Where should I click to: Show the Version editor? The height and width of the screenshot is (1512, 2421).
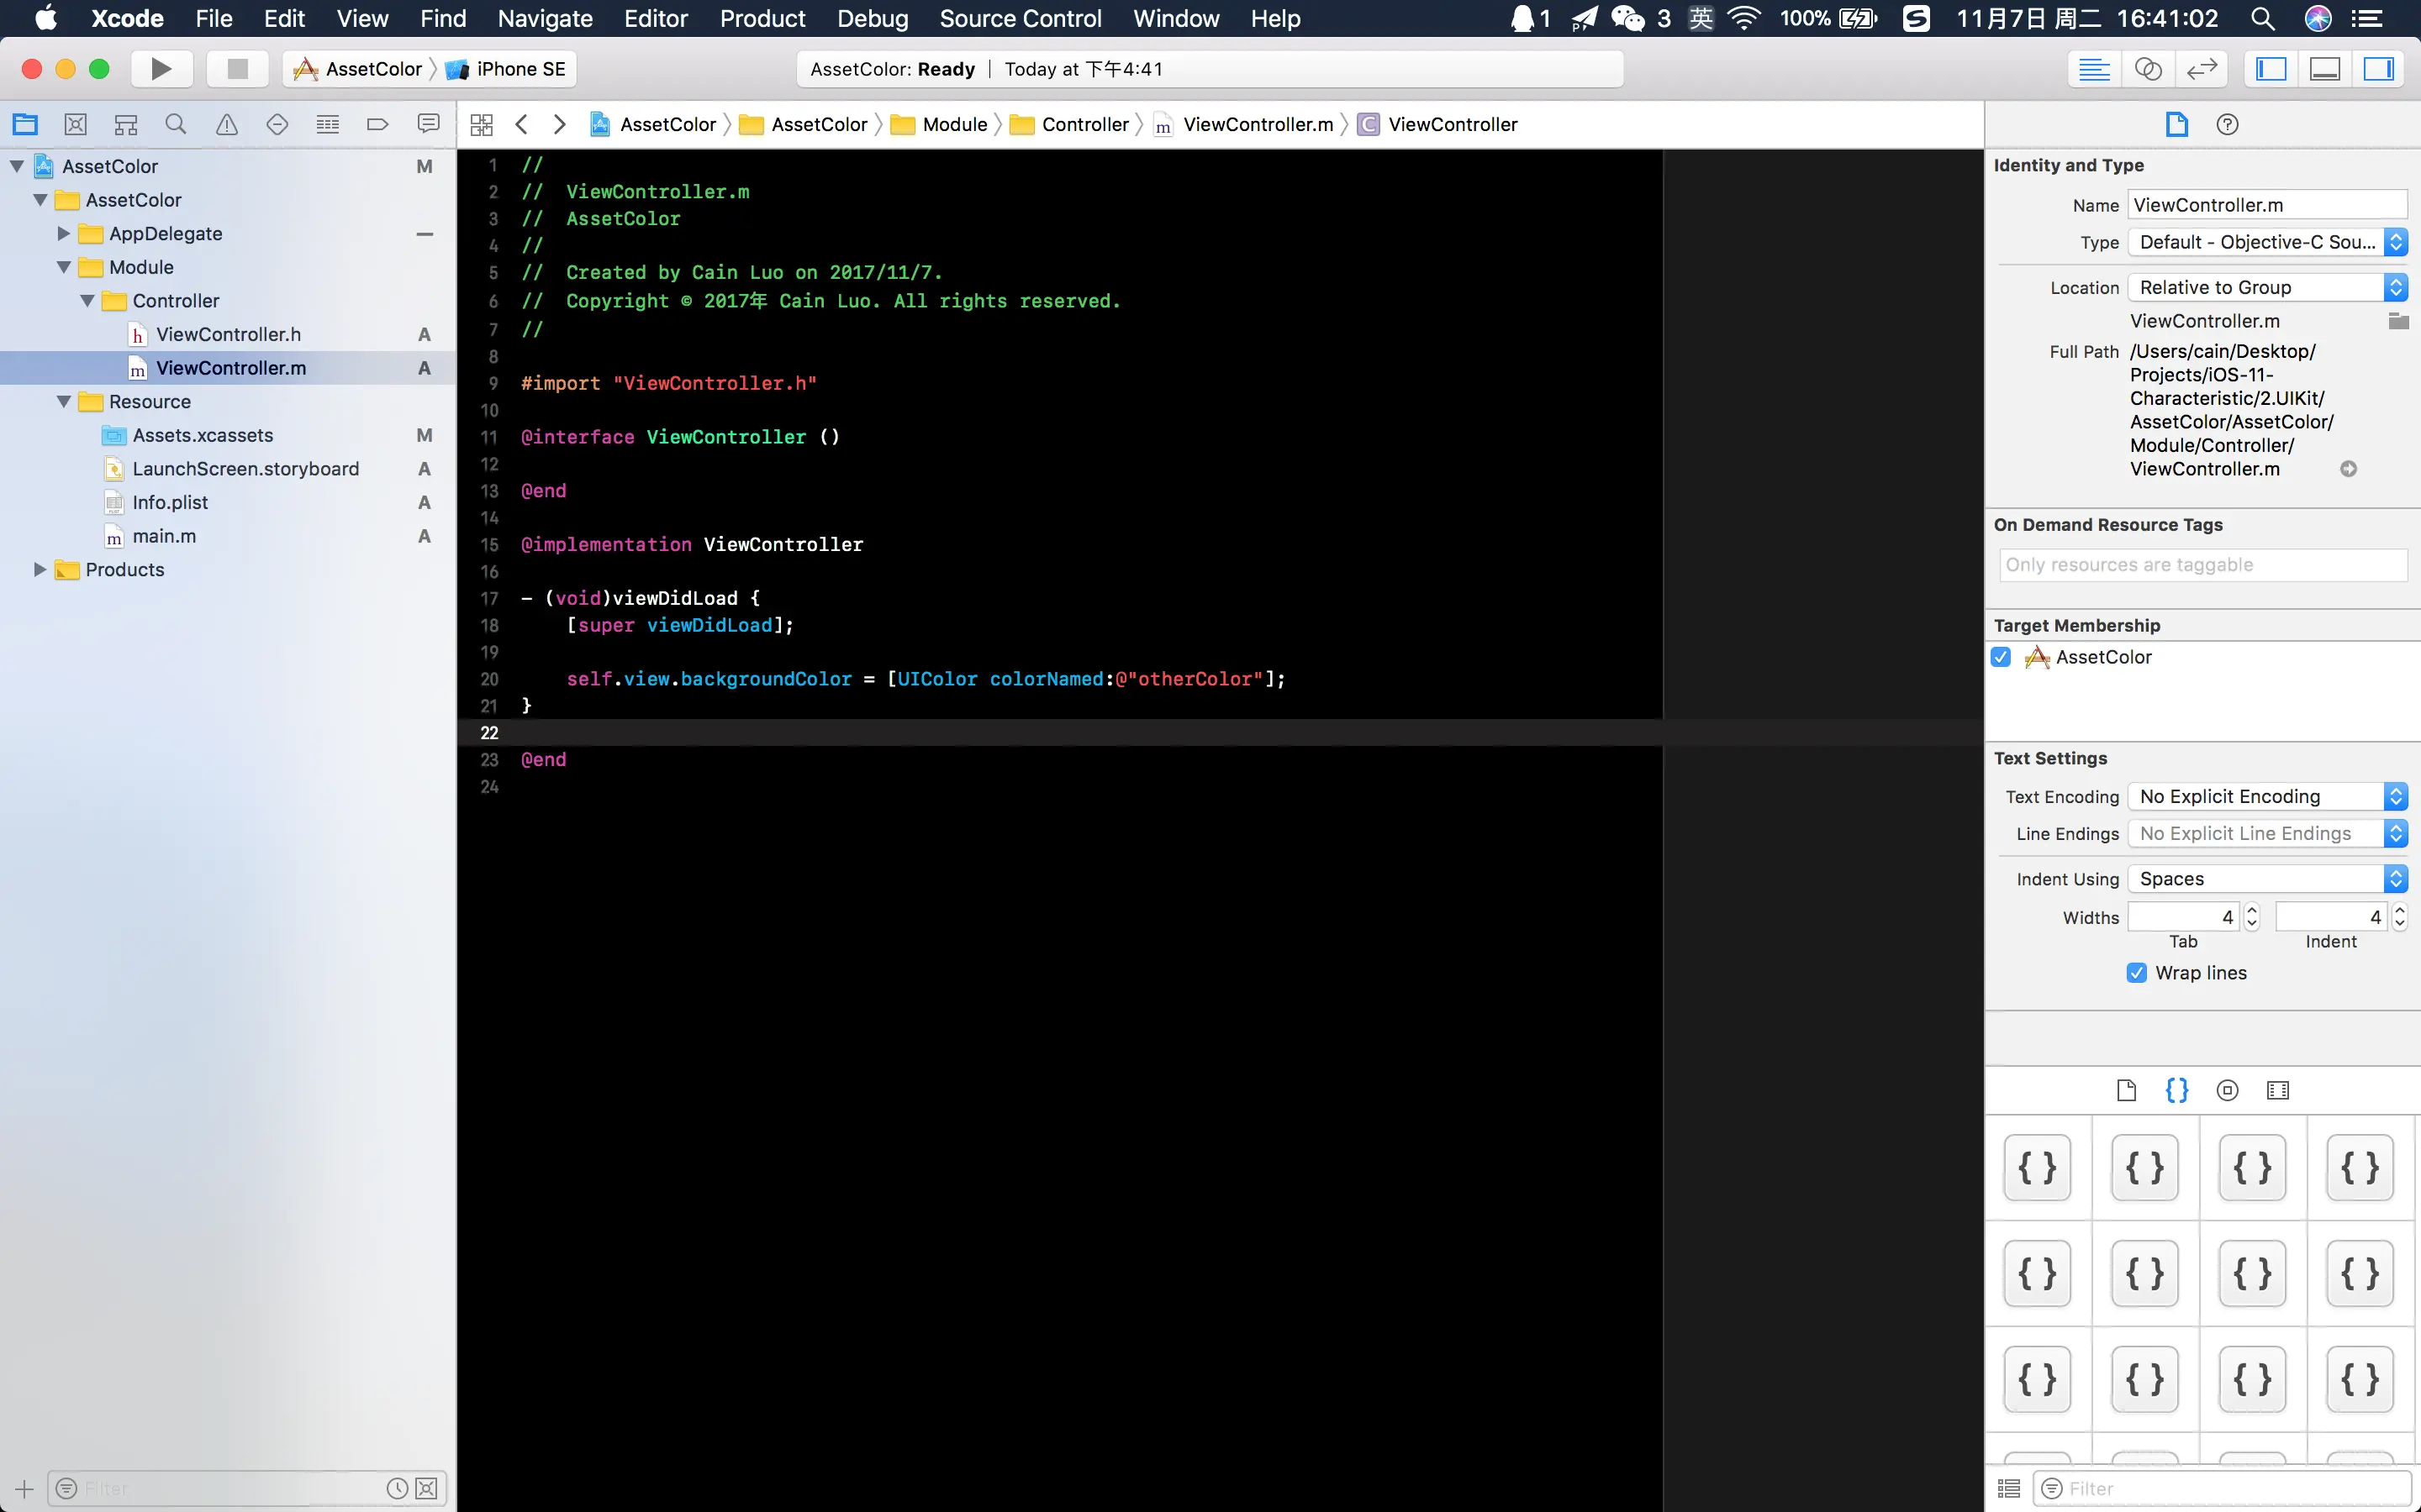pyautogui.click(x=2202, y=69)
